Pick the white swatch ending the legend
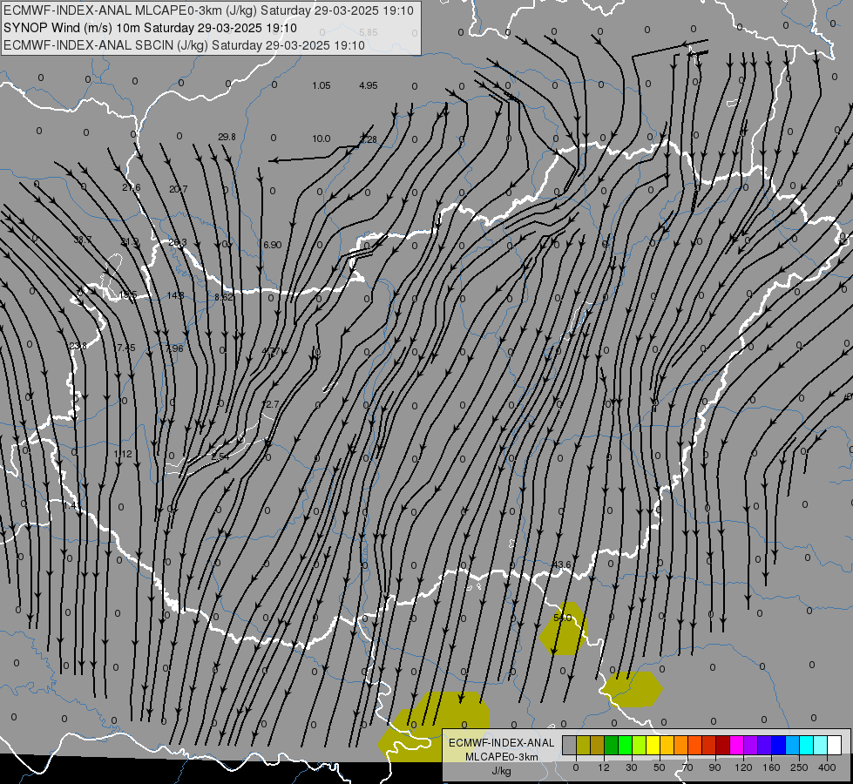 point(834,745)
